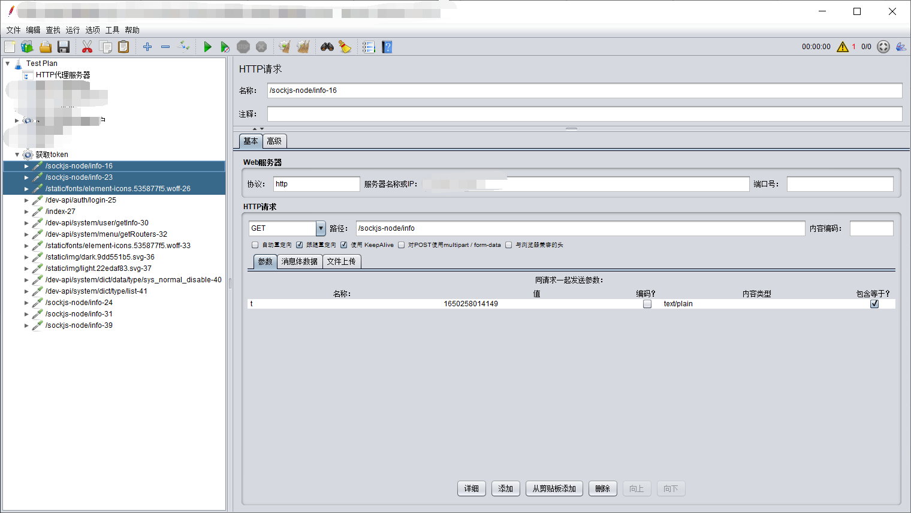Switch to the 高级 tab

tap(274, 141)
